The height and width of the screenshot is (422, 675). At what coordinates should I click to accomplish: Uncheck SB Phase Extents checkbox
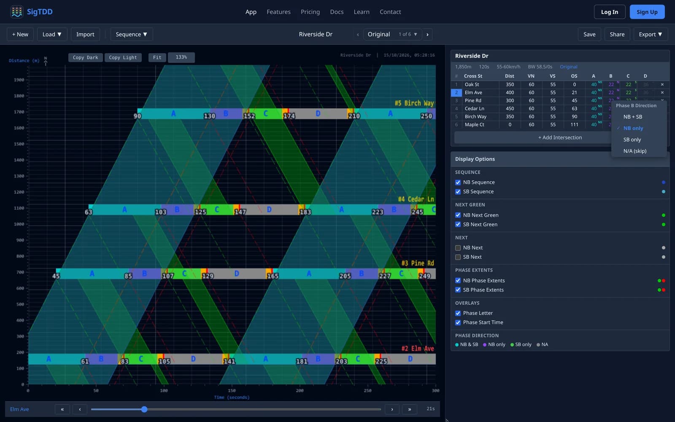(458, 290)
